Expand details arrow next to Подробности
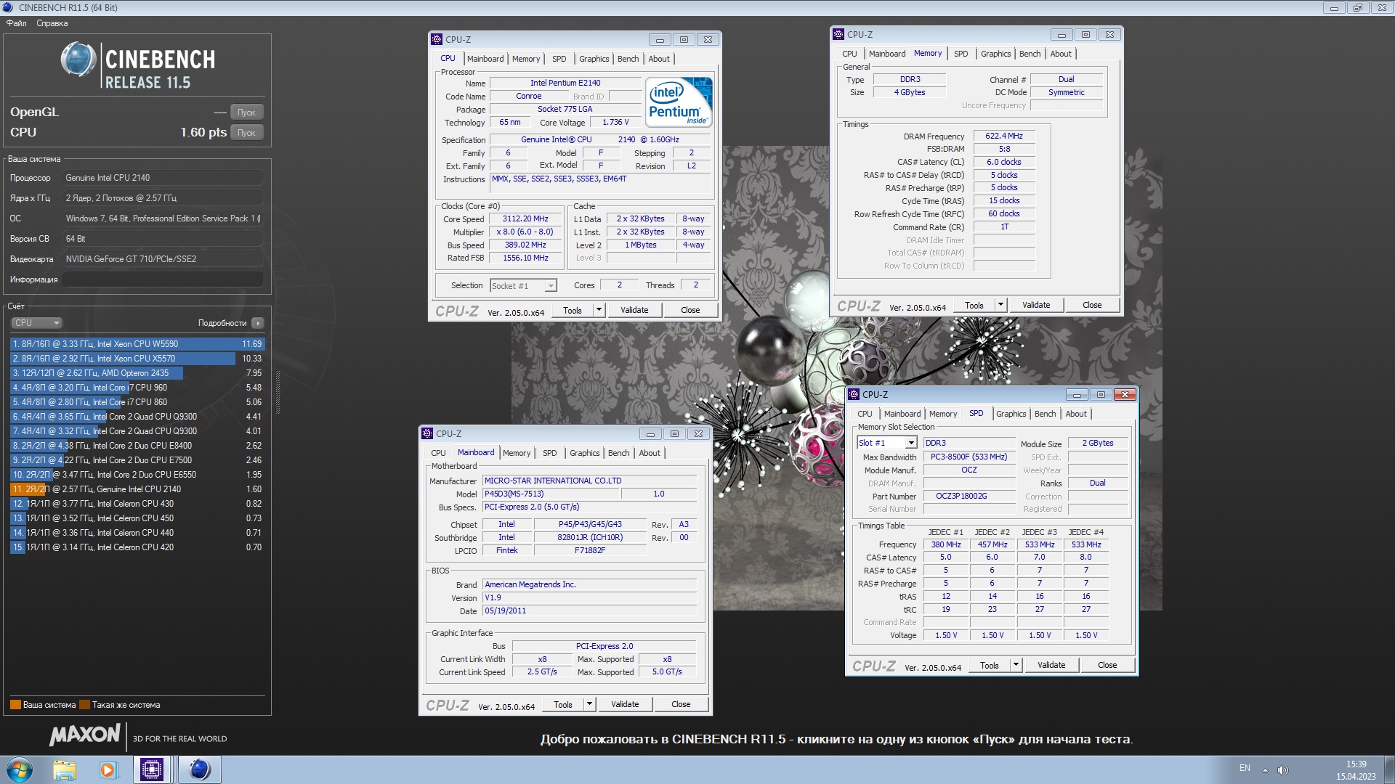The image size is (1395, 784). 258,323
